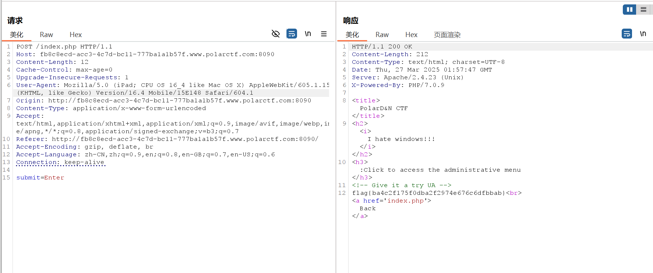Toggle word wrap icon in response panel
Image resolution: width=653 pixels, height=273 pixels.
(x=626, y=34)
